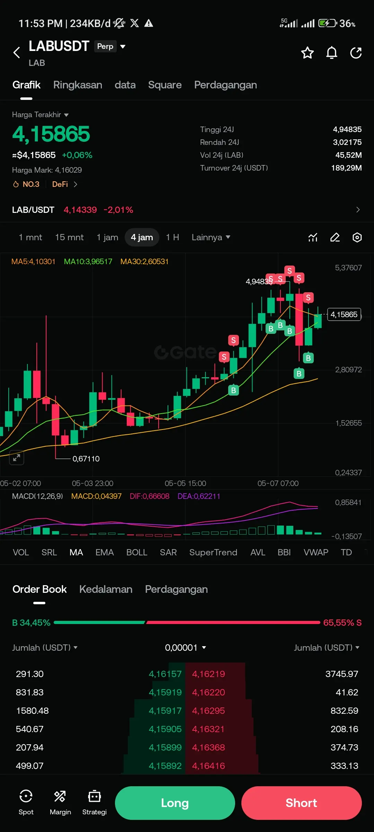Select ask price 4,16219
This screenshot has height=832, width=374.
tap(208, 674)
